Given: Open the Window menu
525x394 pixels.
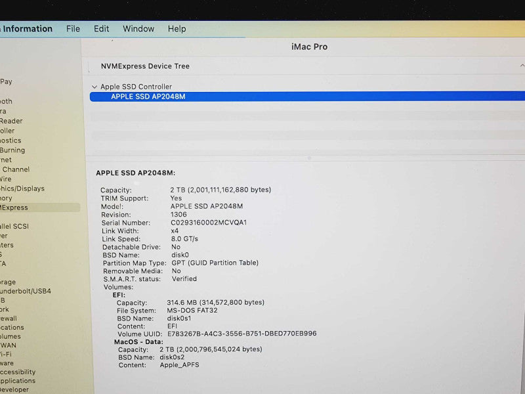Looking at the screenshot, I should click(x=138, y=29).
